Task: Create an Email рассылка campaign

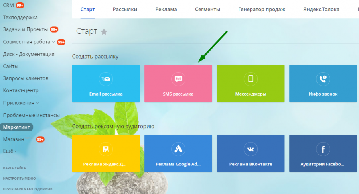Action: point(106,83)
